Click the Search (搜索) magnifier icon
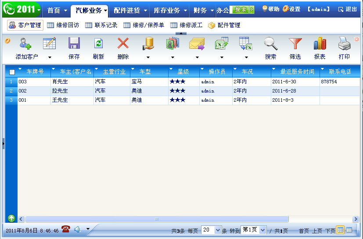363x239 pixels. click(x=271, y=43)
